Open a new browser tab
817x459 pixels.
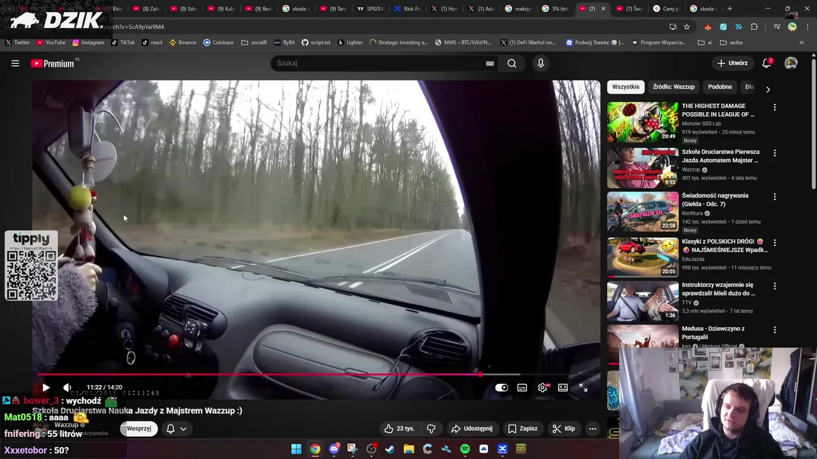click(730, 9)
